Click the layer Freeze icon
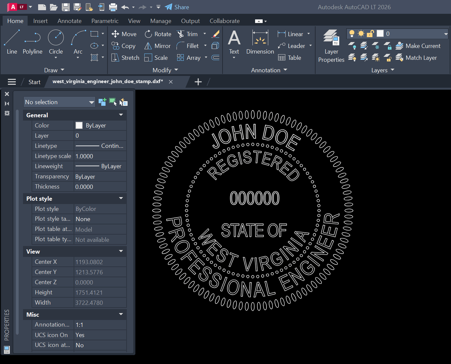The height and width of the screenshot is (364, 451). coord(376,46)
